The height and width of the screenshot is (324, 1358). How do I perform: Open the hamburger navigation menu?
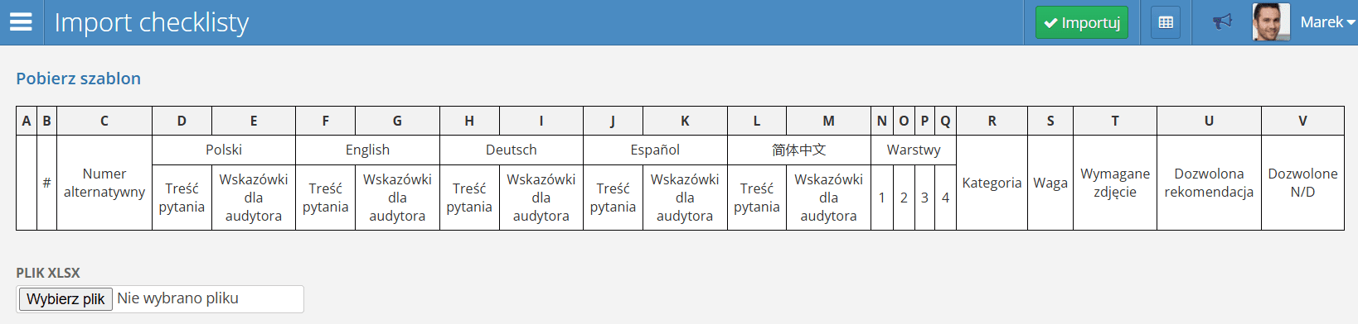pos(21,22)
